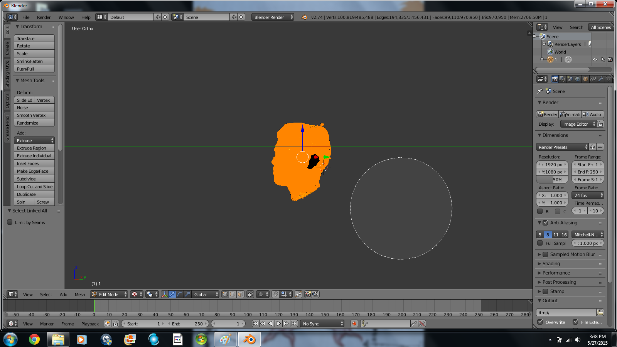Screen dimensions: 617x347
Task: Switch to the Shading / UVs tab
Action: pyautogui.click(x=7, y=74)
